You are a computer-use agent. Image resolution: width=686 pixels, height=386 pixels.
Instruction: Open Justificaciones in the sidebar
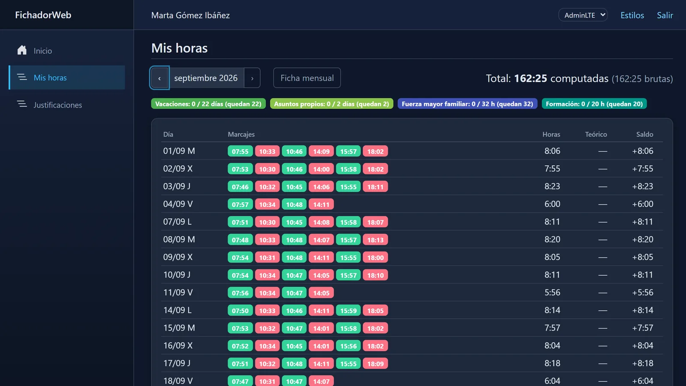[67, 105]
